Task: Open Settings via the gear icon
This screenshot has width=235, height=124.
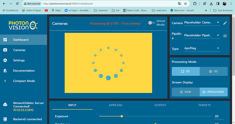Action: (5, 60)
